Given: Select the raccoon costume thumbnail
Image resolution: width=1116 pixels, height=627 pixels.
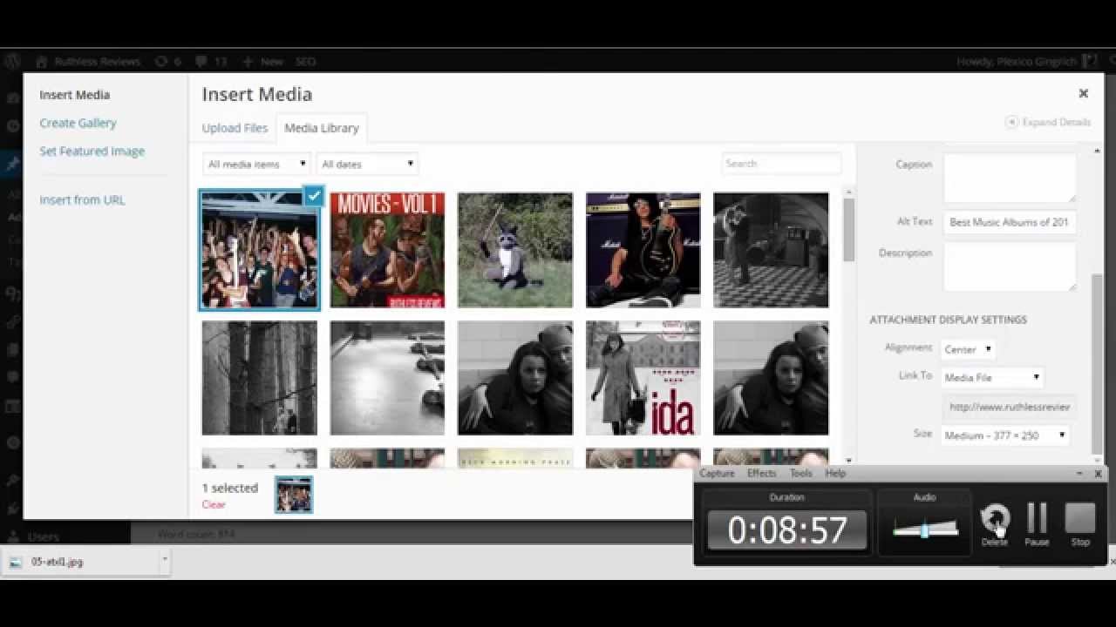Looking at the screenshot, I should (x=515, y=250).
